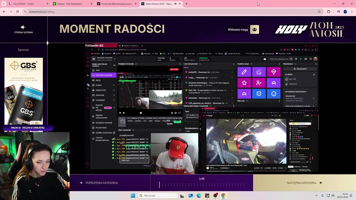Expand the Podgląd transmisji panel dropdown

point(136,64)
